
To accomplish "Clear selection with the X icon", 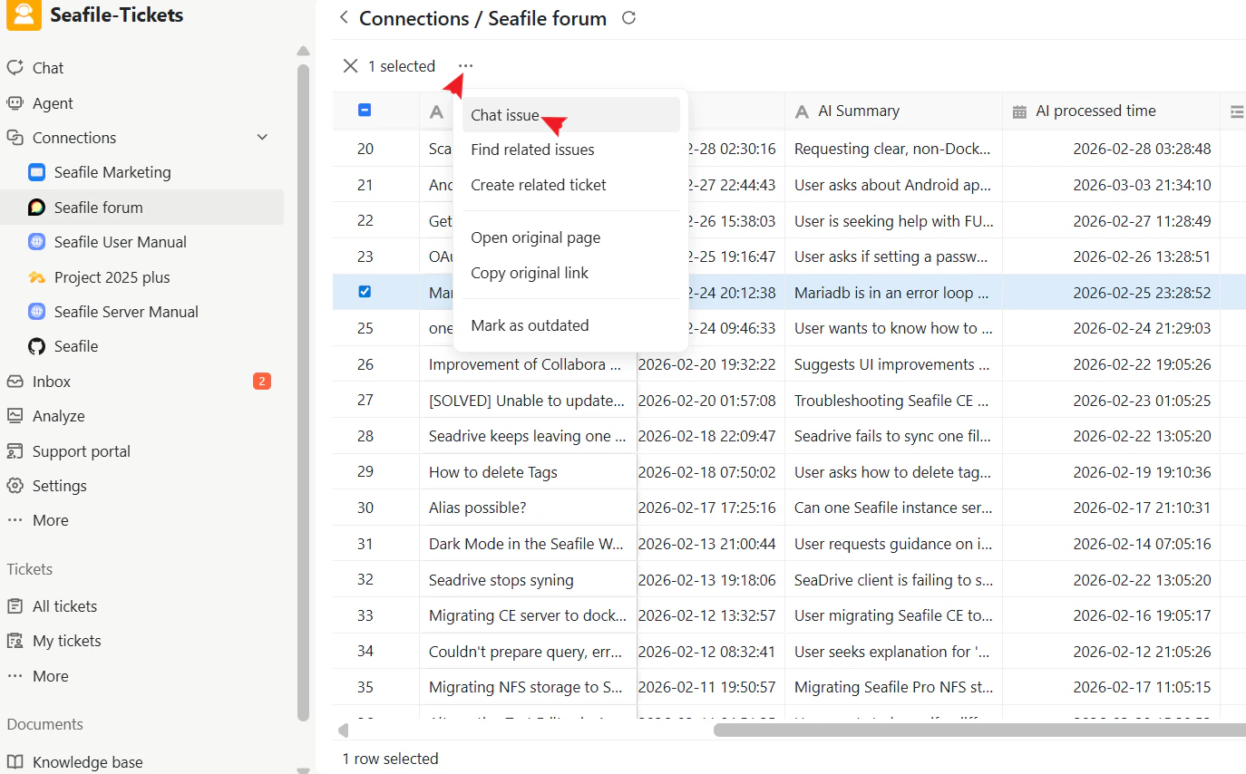I will (351, 66).
